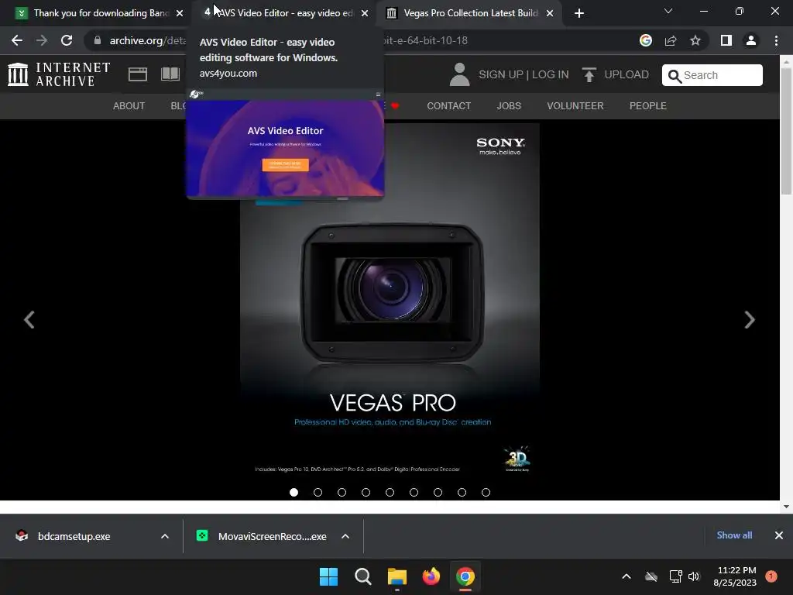Open the Google icon in address bar
Image resolution: width=793 pixels, height=595 pixels.
[646, 40]
